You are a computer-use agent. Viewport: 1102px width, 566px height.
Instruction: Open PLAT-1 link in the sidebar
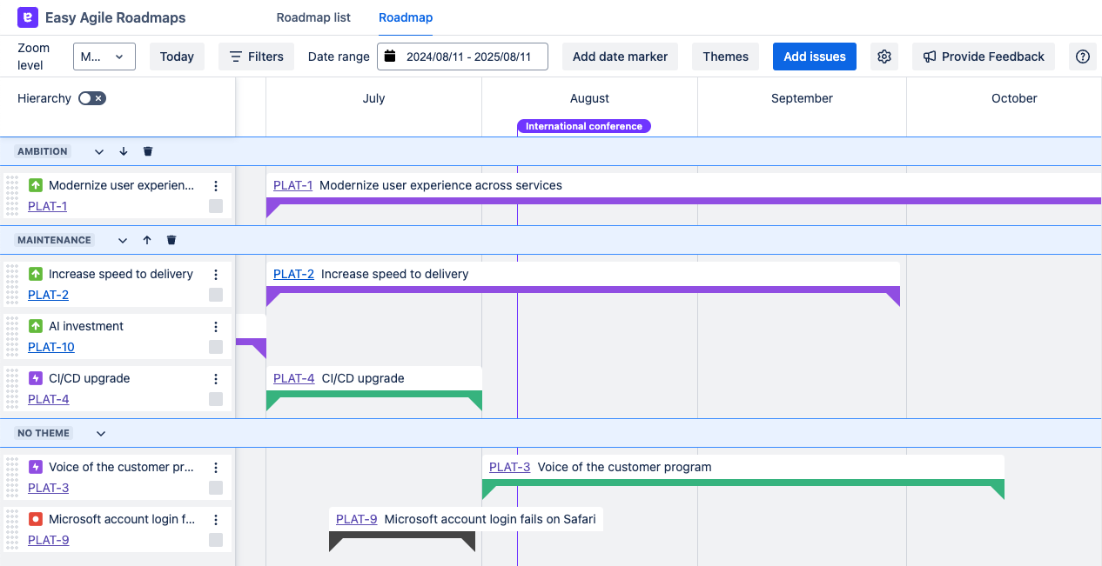47,206
